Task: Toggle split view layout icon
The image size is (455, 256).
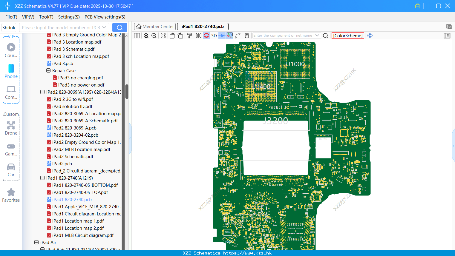Action: 137,36
